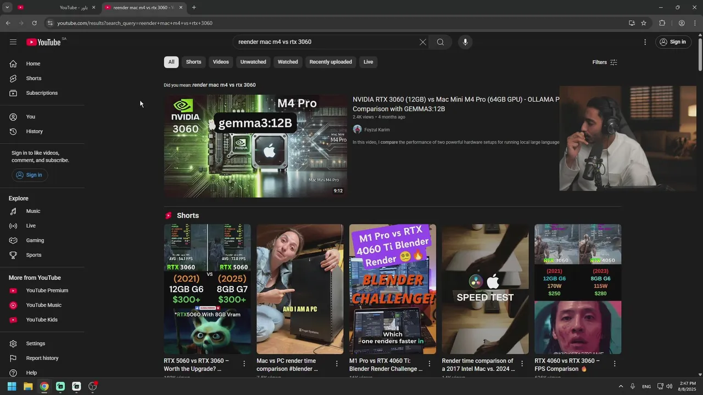Switch to the first YouTube tab
703x395 pixels.
point(57,8)
